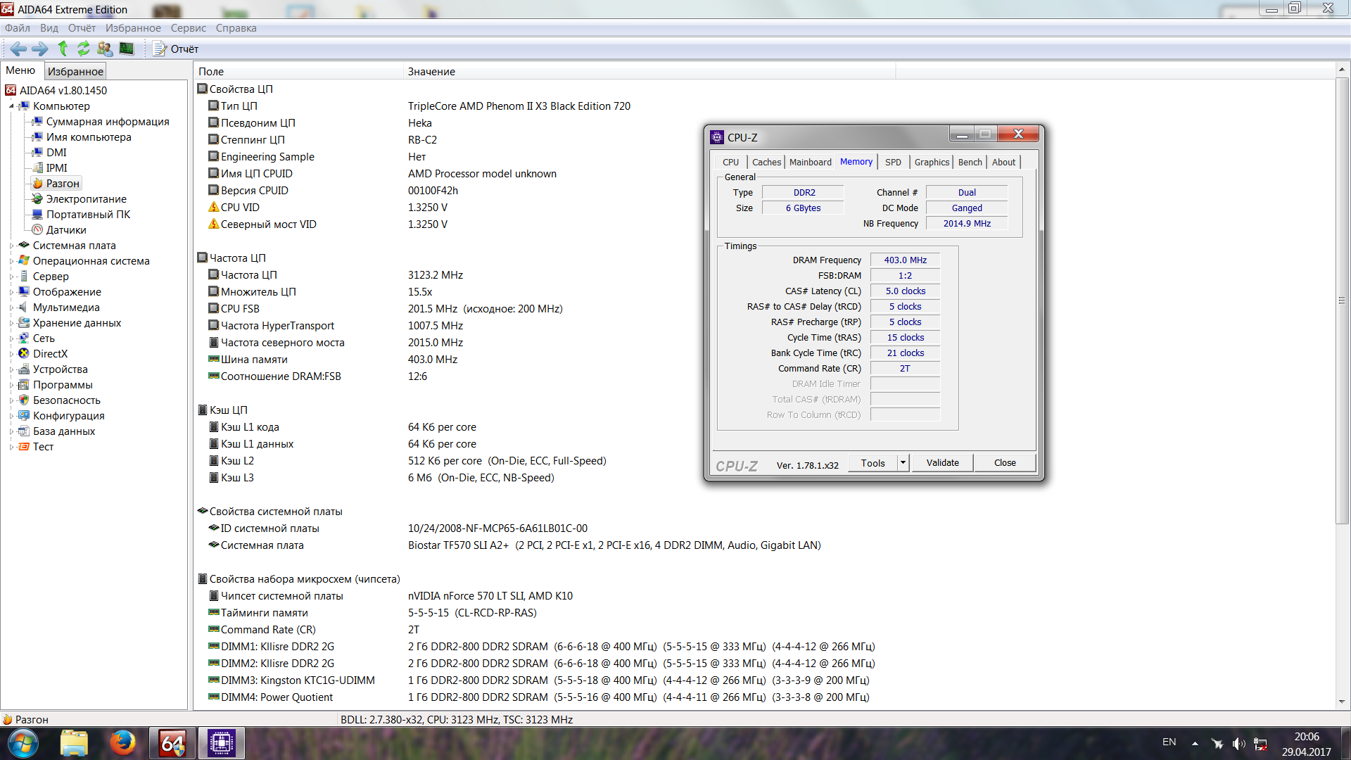1351x760 pixels.
Task: Click the green up-level arrow
Action: tap(63, 49)
